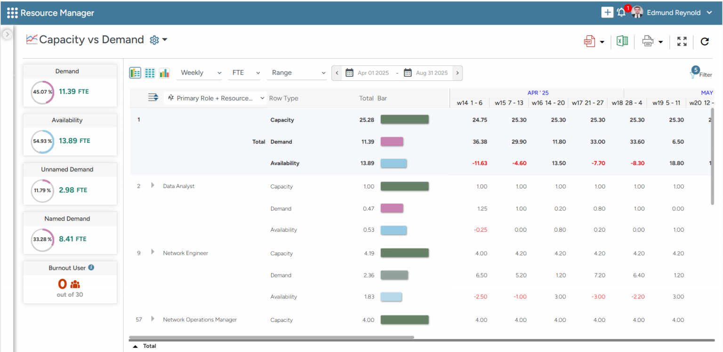Open the Range date selection dropdown
Viewport: 723px width, 352px height.
(x=297, y=73)
